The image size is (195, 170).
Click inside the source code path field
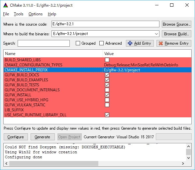[105, 24]
